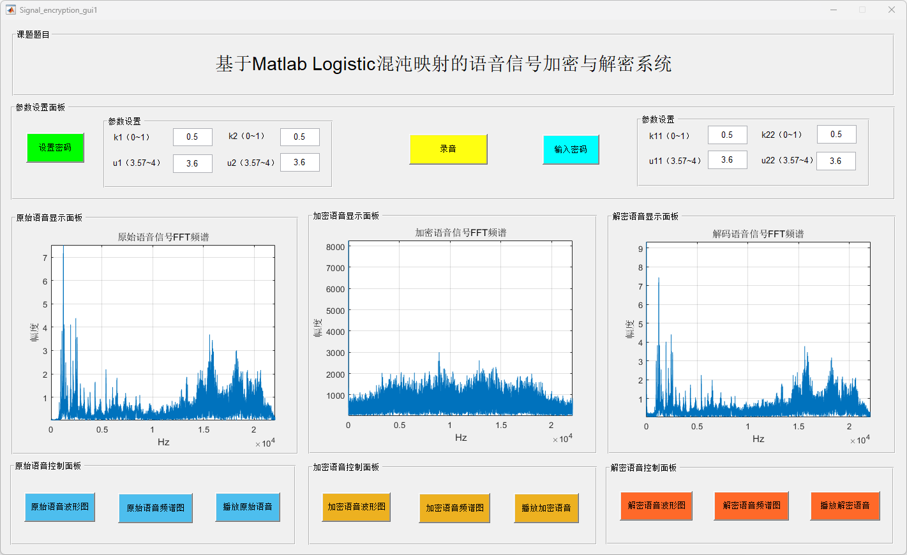Play decrypted audio with 播放解密语音

tap(845, 506)
